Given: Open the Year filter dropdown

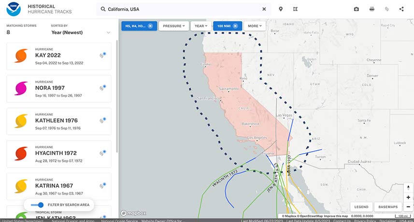Looking at the screenshot, I should [201, 26].
